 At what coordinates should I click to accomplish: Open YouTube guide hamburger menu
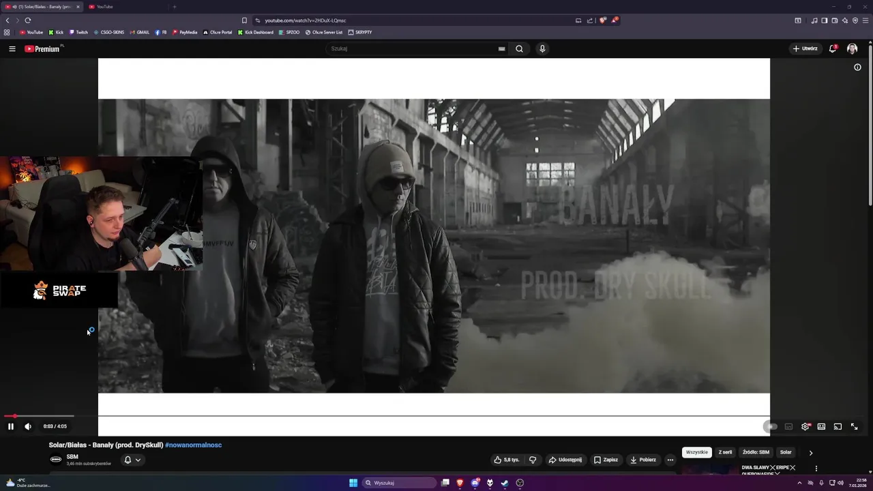pyautogui.click(x=12, y=48)
